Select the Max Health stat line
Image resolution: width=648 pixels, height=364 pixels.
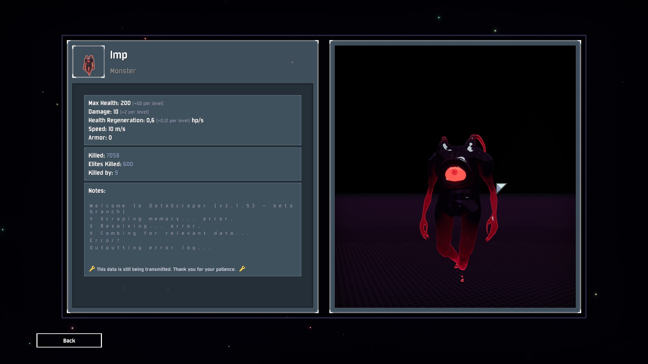coord(126,103)
